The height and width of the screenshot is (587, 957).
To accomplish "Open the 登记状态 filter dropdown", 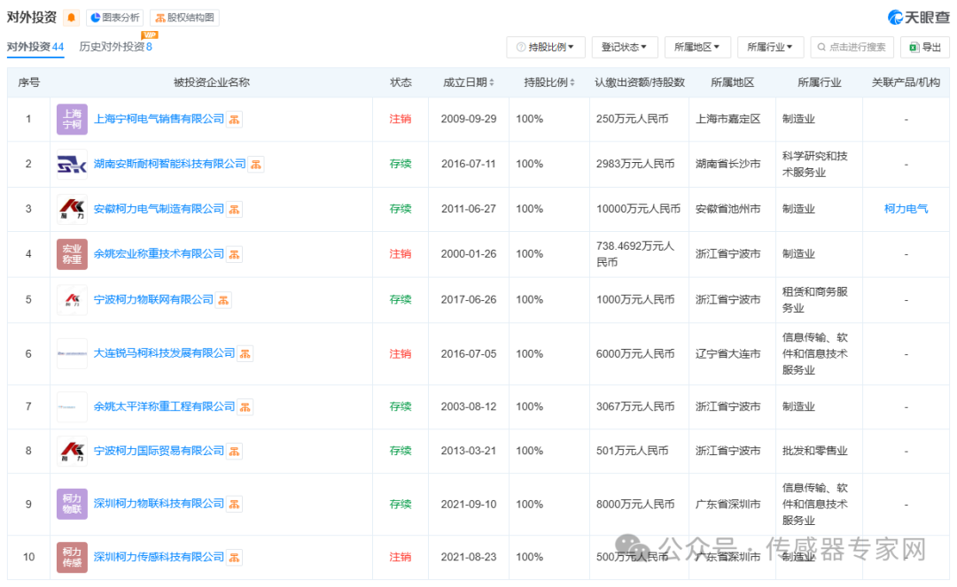I will (x=625, y=47).
